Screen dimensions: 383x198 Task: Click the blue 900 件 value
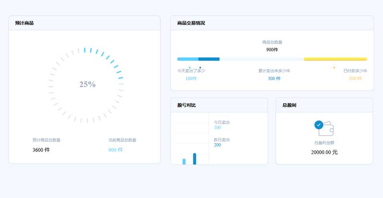coord(115,150)
